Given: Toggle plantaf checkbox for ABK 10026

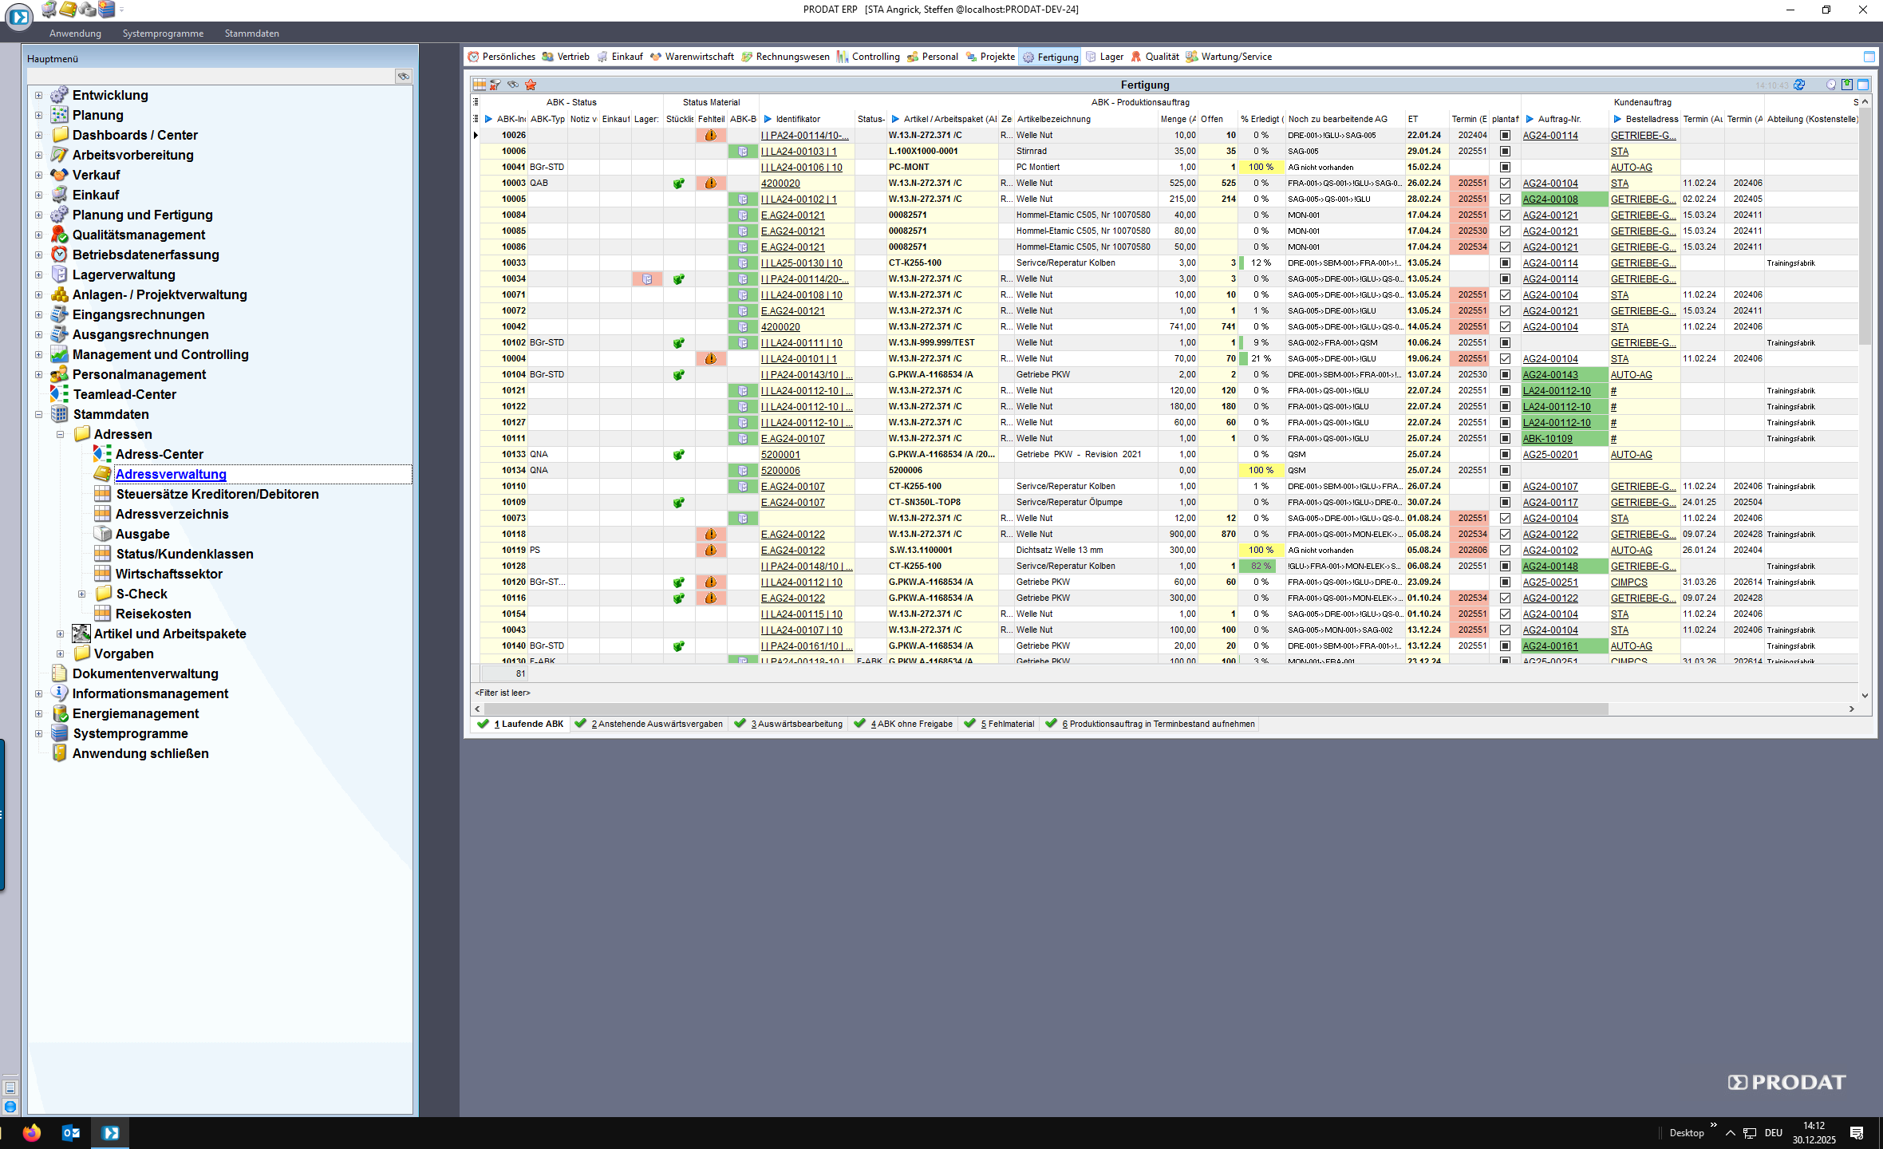Looking at the screenshot, I should 1505,136.
